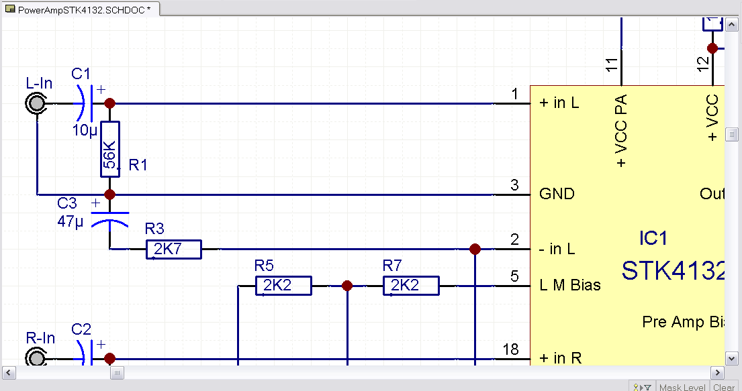
Task: Click the '+ in L' pin label
Action: click(x=559, y=103)
